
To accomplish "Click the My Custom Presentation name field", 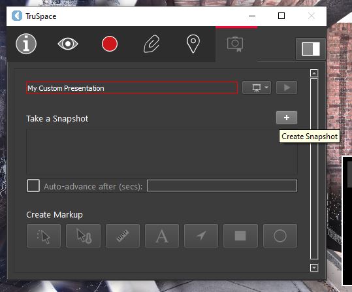I will (x=132, y=88).
